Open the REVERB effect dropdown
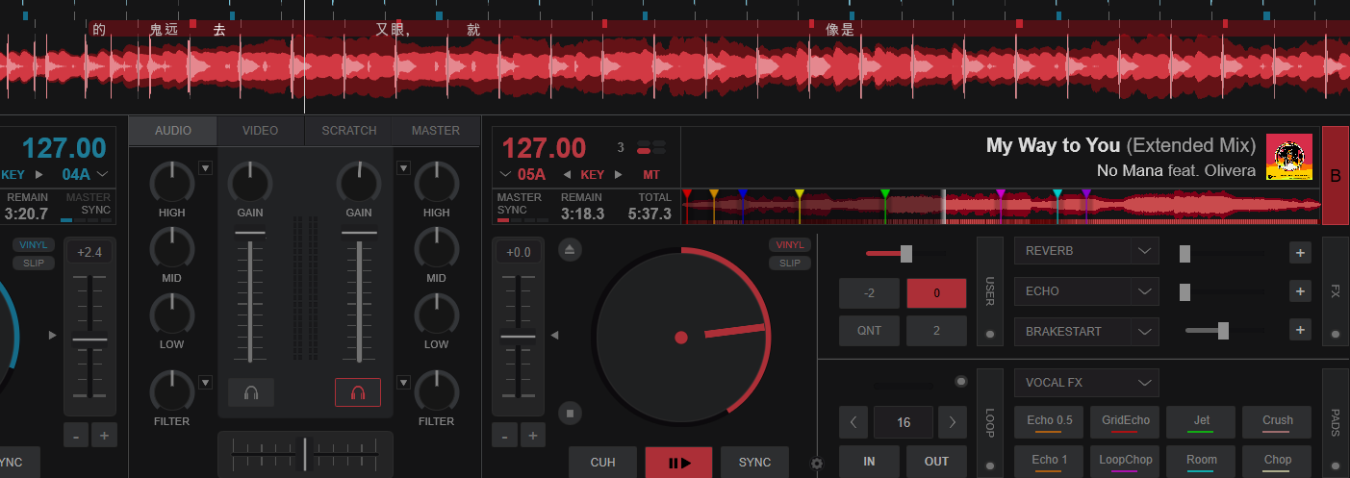This screenshot has width=1350, height=478. tap(1143, 251)
